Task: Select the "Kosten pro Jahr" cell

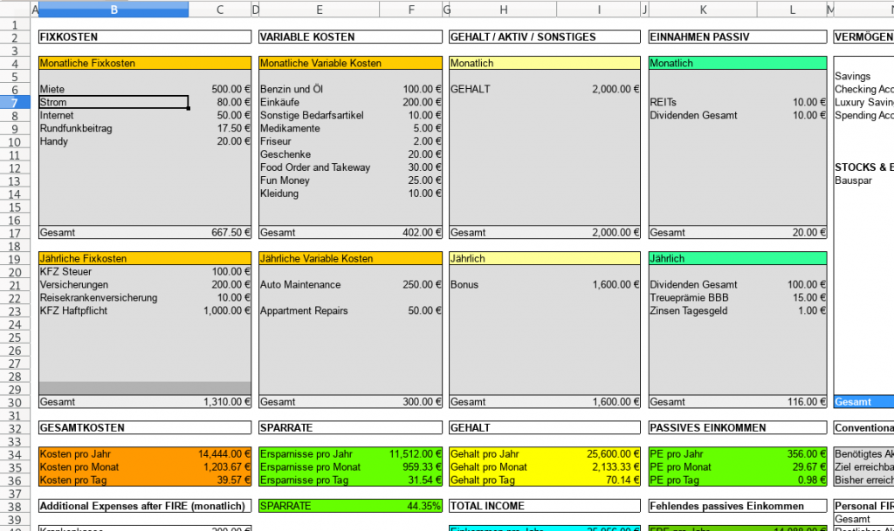Action: click(113, 454)
